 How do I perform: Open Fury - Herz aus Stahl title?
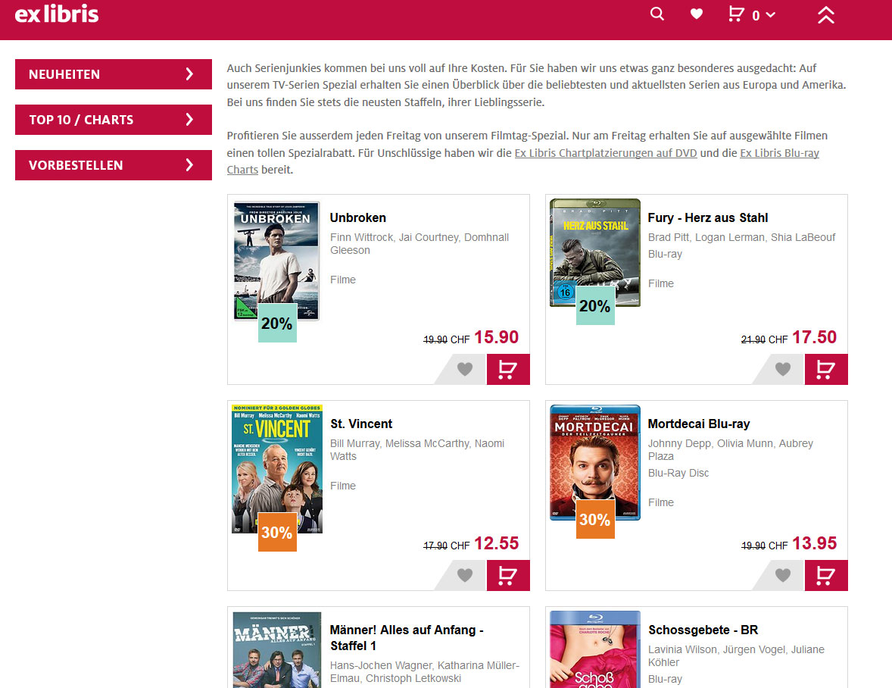(708, 217)
